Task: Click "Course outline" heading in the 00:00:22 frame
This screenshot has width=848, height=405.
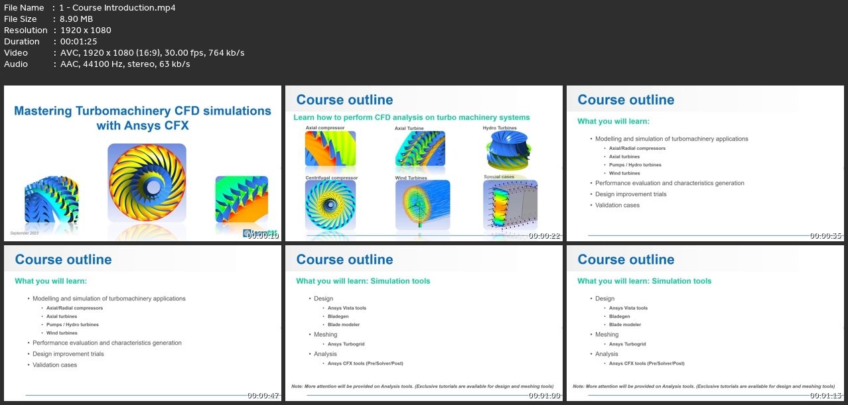Action: 344,100
